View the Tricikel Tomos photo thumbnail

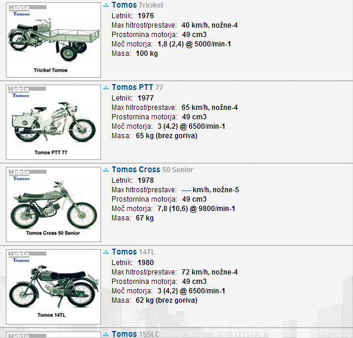click(x=53, y=40)
